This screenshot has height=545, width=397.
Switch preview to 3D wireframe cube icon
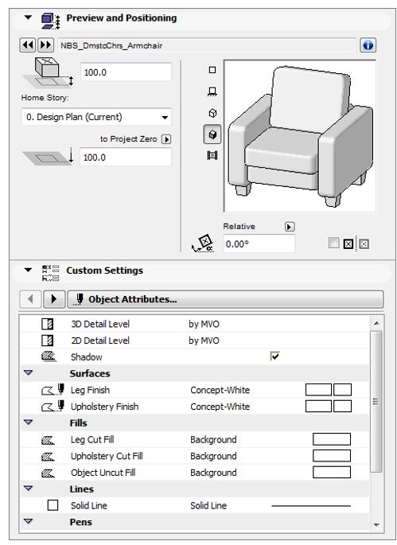coord(212,113)
